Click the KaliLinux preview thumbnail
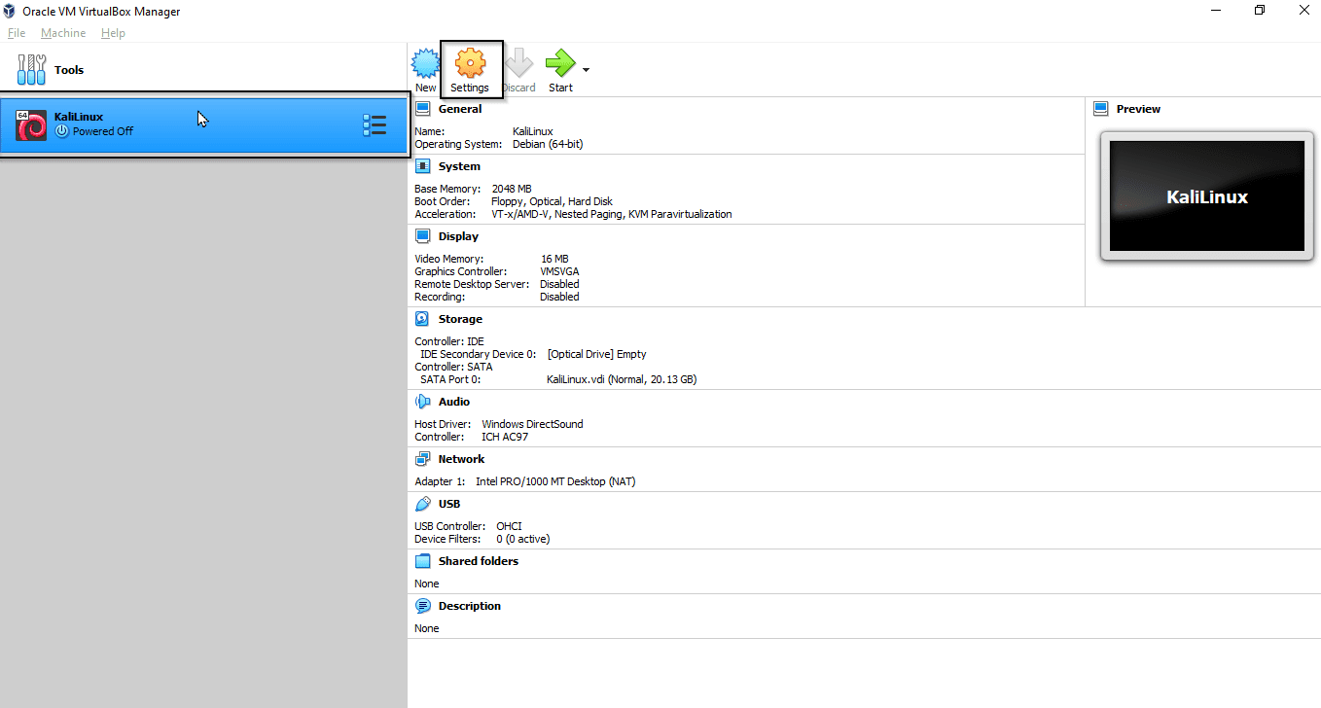This screenshot has height=708, width=1321. pos(1207,196)
